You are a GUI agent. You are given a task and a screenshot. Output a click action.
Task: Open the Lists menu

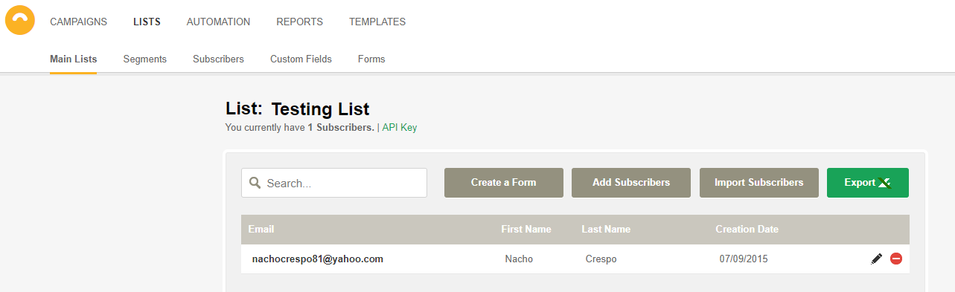[147, 22]
